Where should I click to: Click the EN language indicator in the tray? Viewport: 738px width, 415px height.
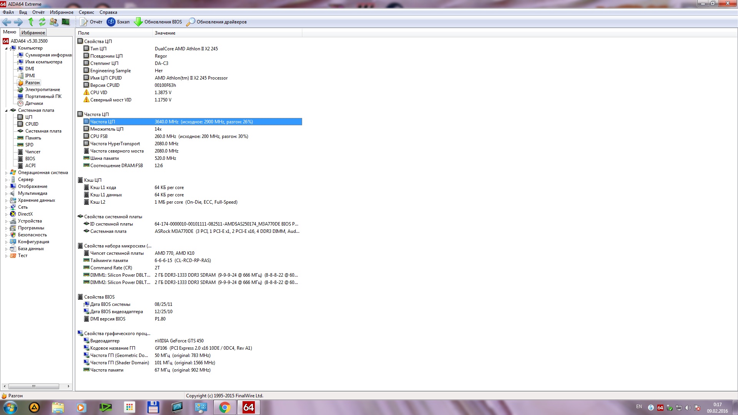pos(639,407)
